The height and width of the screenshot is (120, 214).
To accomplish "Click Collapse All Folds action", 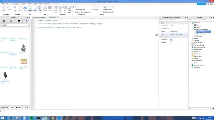I will tap(108, 12).
